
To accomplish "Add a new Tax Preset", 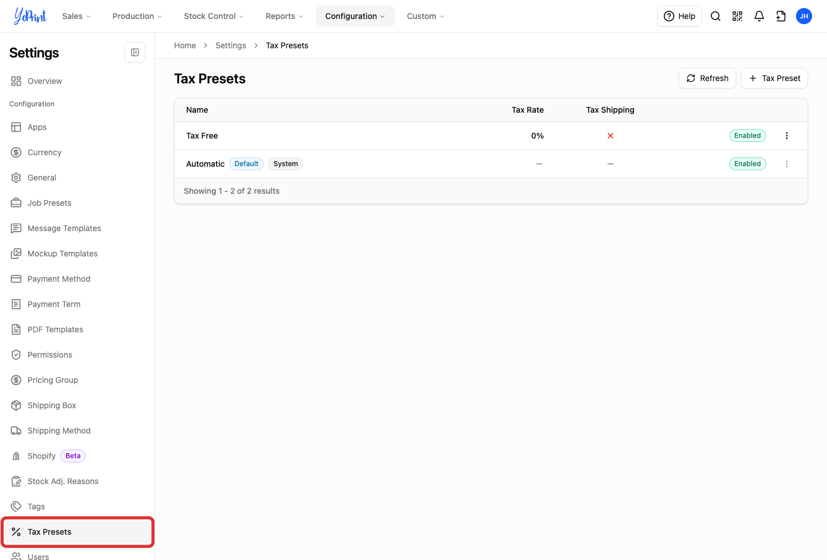I will 774,78.
